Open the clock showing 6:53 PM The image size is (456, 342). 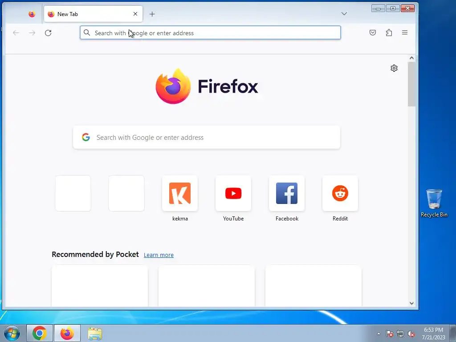[x=433, y=333]
